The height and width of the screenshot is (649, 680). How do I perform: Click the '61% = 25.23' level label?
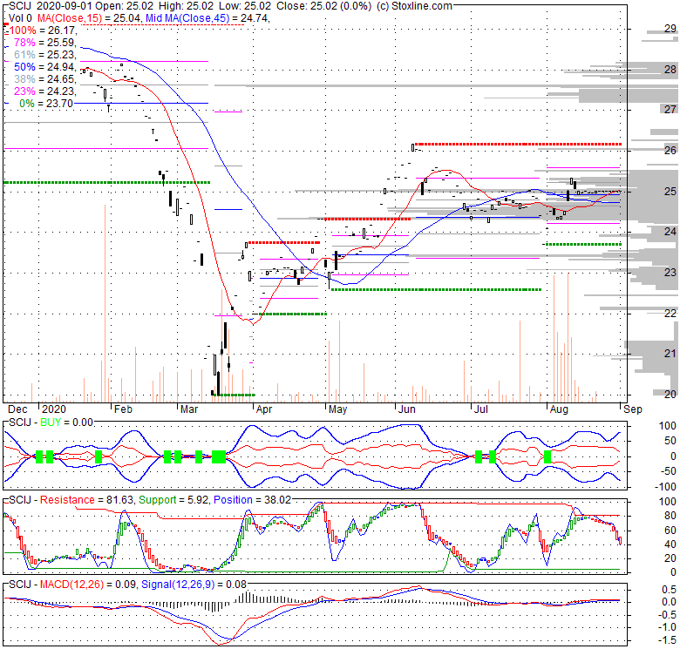(x=45, y=55)
